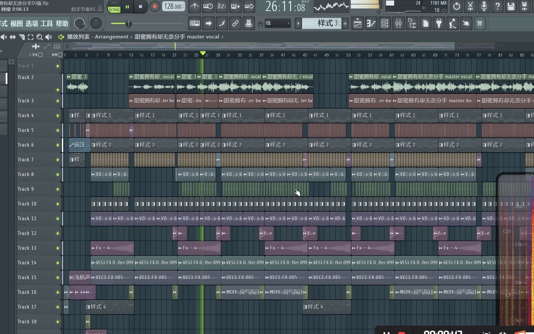Click the undo history icon

click(x=457, y=6)
